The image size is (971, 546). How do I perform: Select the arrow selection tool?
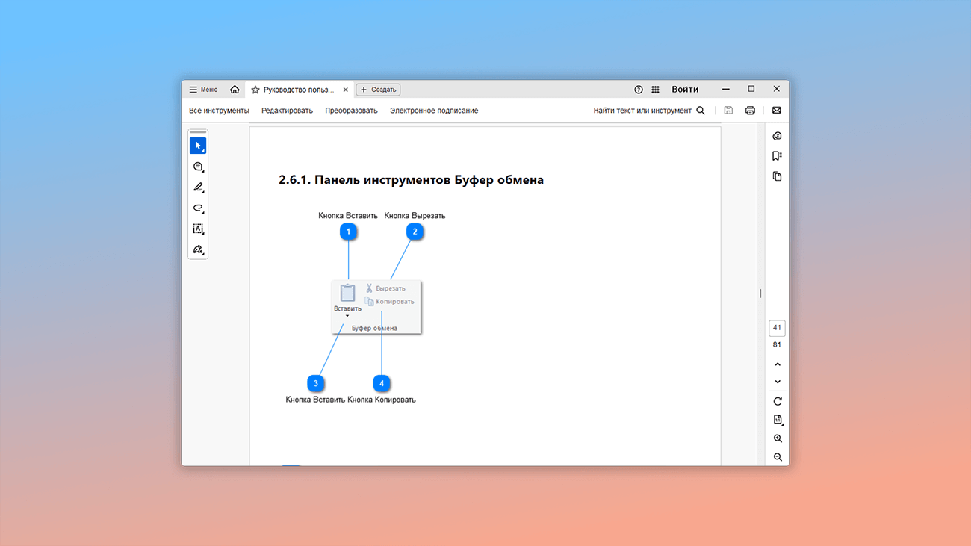pyautogui.click(x=198, y=146)
